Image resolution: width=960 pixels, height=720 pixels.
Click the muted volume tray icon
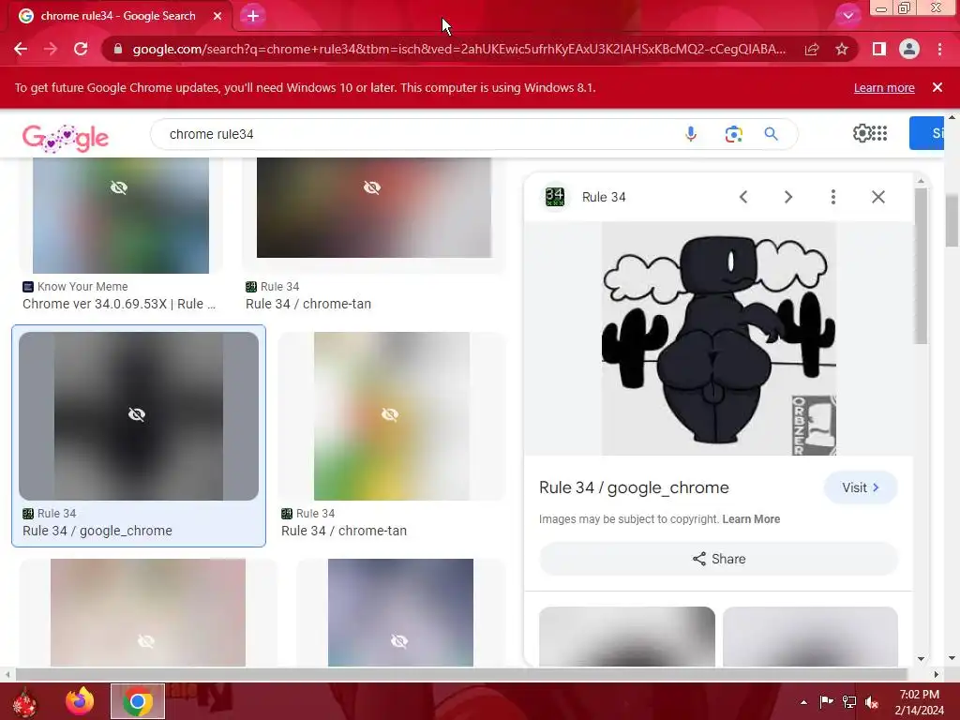click(872, 702)
